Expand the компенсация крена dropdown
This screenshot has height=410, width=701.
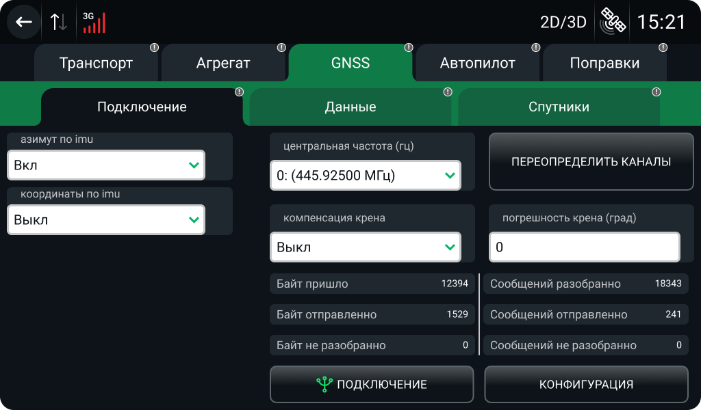pyautogui.click(x=365, y=247)
